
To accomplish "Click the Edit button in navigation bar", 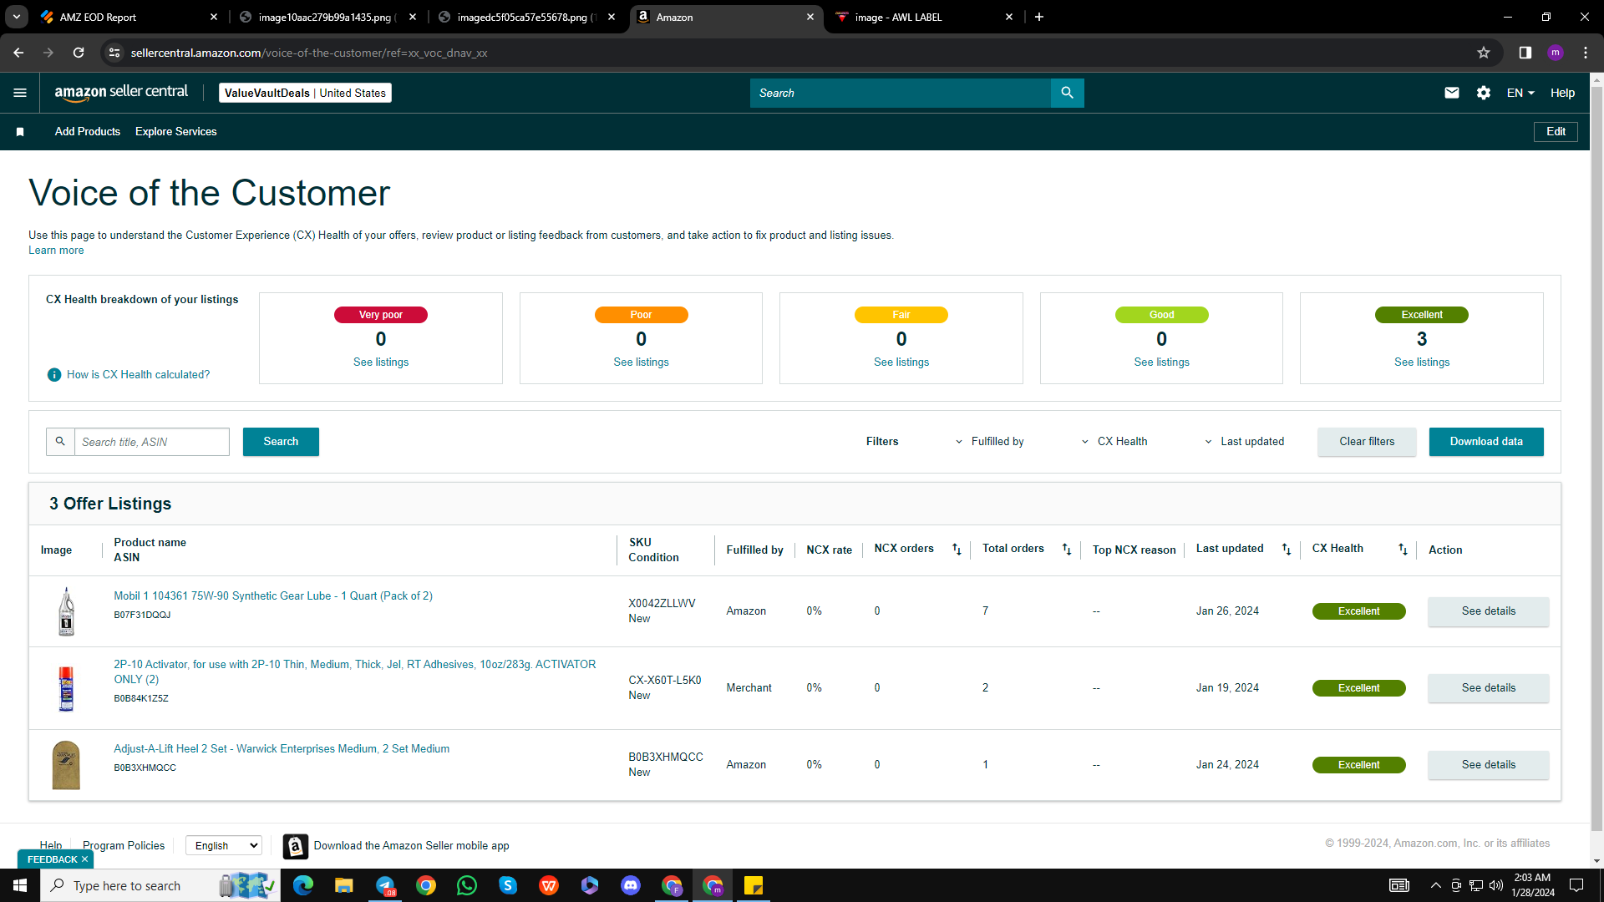I will coord(1556,132).
